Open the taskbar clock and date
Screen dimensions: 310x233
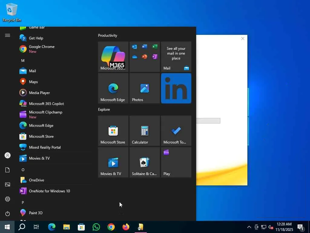tap(284, 227)
